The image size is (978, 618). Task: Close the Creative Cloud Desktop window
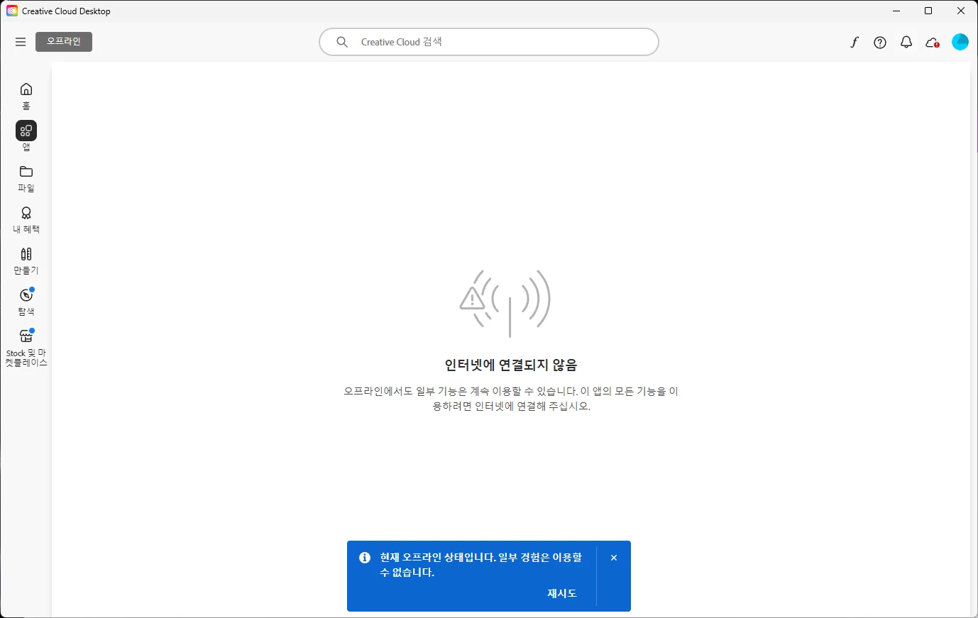tap(961, 11)
